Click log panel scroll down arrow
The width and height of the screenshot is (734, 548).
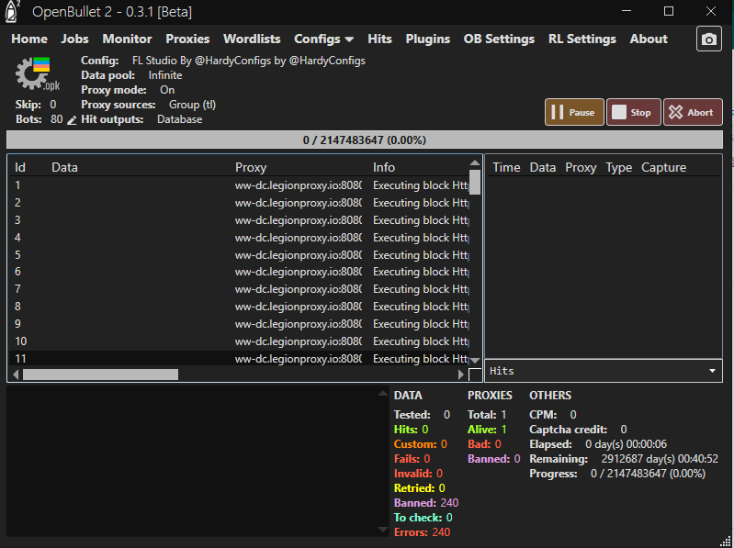[x=383, y=530]
